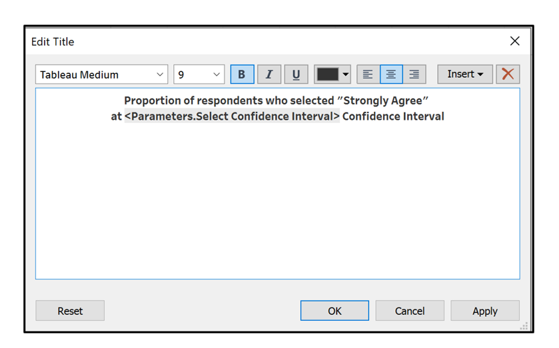Click the dark font color swatch
559x348 pixels.
pyautogui.click(x=327, y=75)
